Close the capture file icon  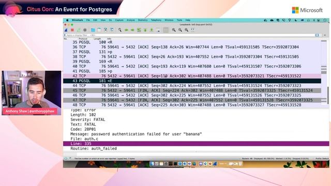click(x=106, y=30)
